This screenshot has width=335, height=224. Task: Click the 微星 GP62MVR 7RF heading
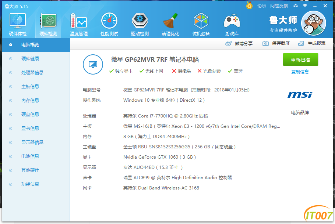click(155, 59)
